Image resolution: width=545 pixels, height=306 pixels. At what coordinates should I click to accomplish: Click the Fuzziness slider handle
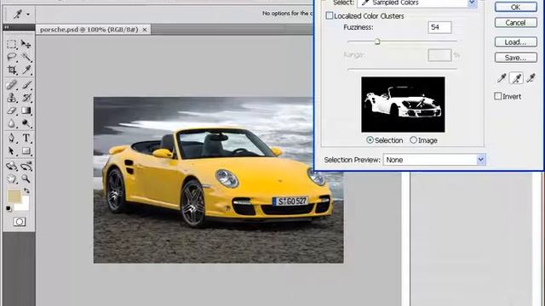coord(377,42)
